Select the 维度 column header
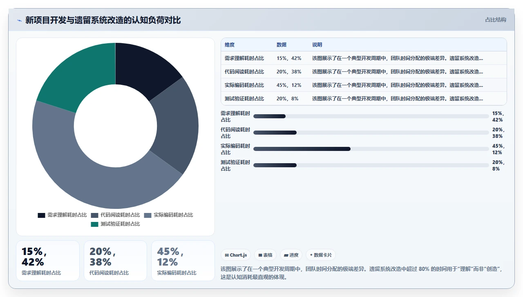The width and height of the screenshot is (523, 297). click(230, 44)
